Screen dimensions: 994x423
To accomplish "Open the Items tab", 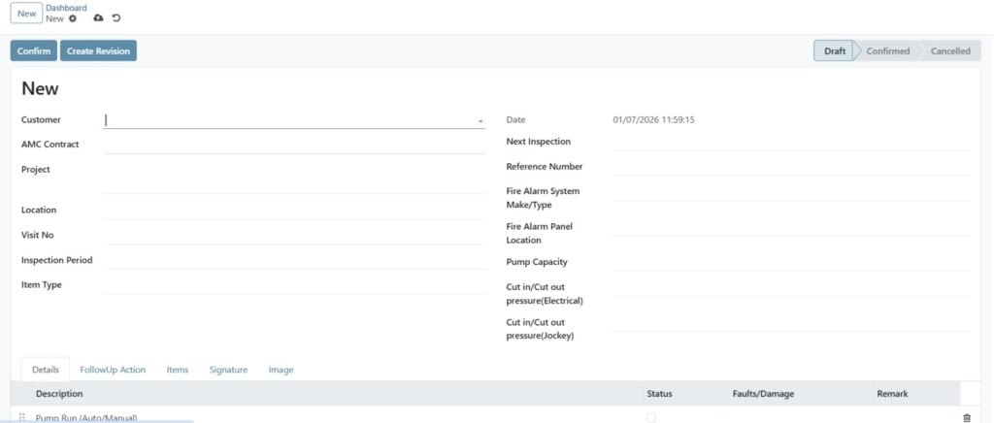I will coord(178,370).
